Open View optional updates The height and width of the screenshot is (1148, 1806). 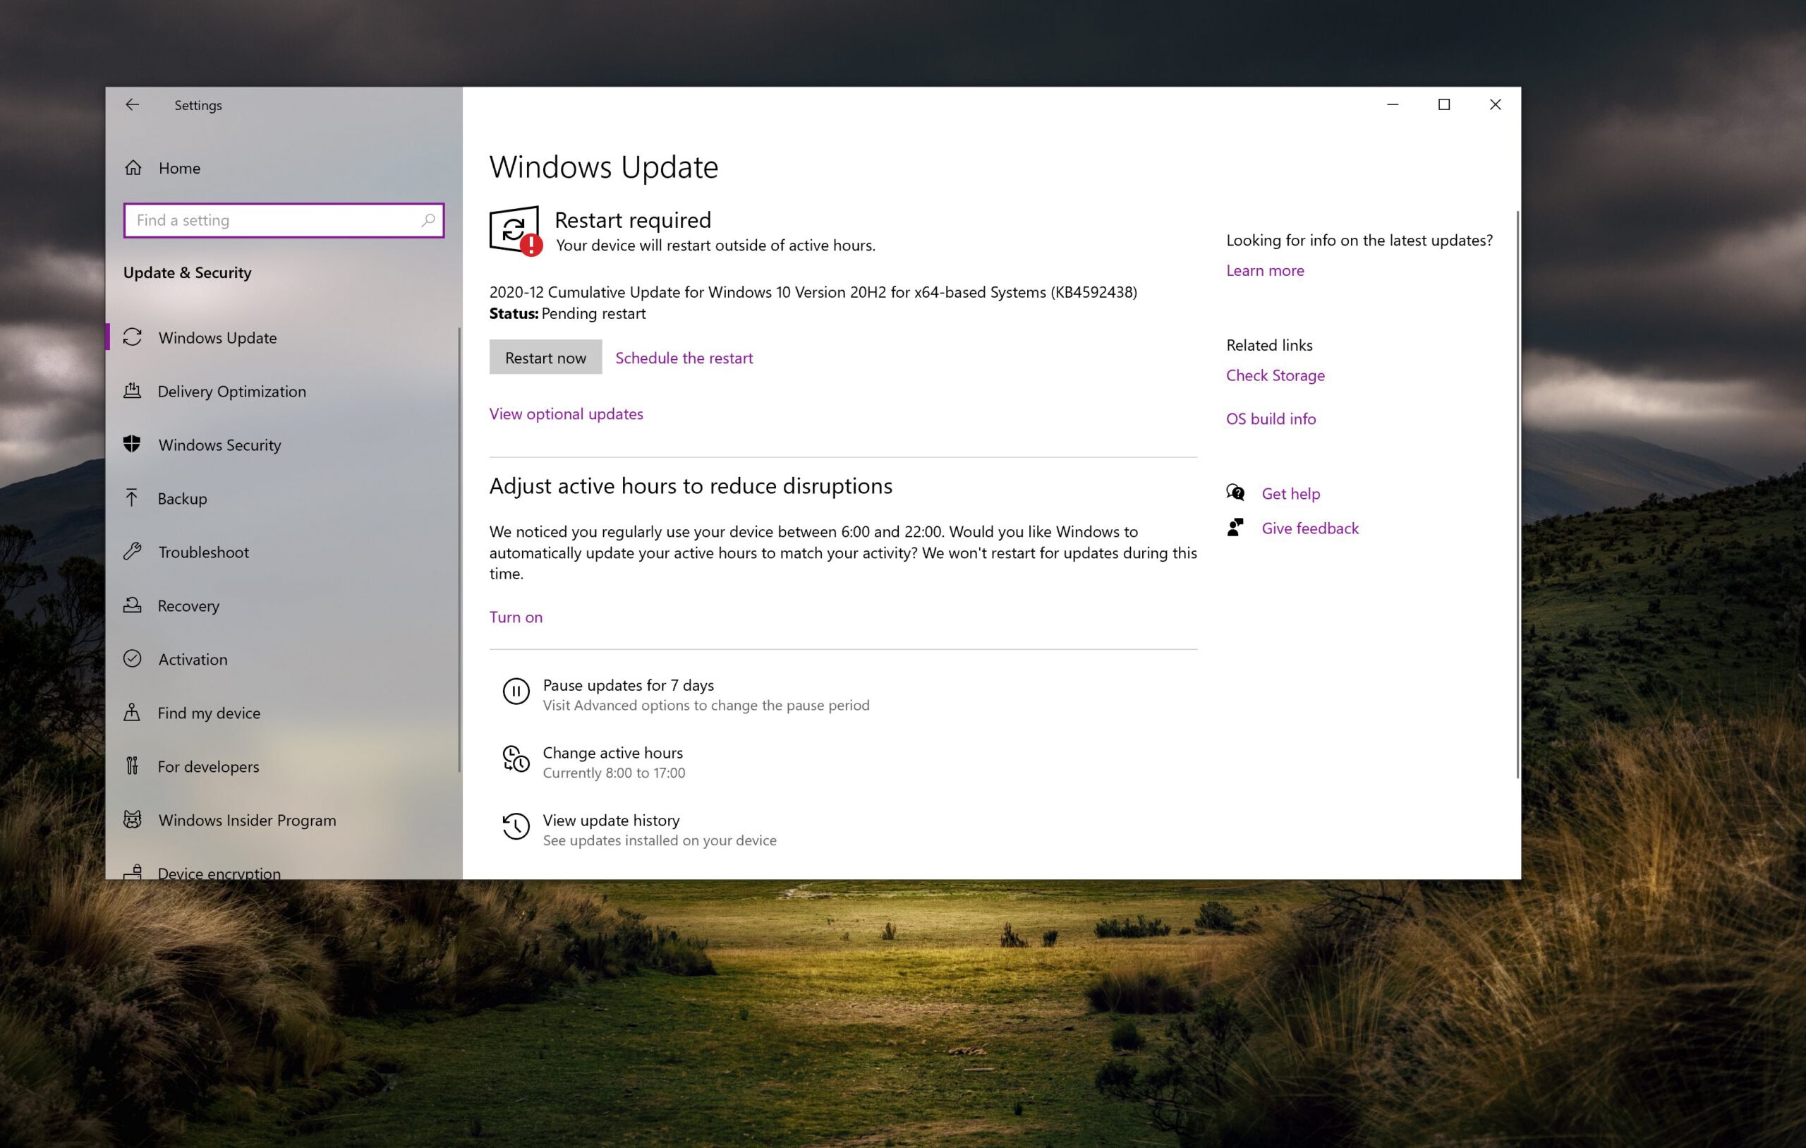566,413
